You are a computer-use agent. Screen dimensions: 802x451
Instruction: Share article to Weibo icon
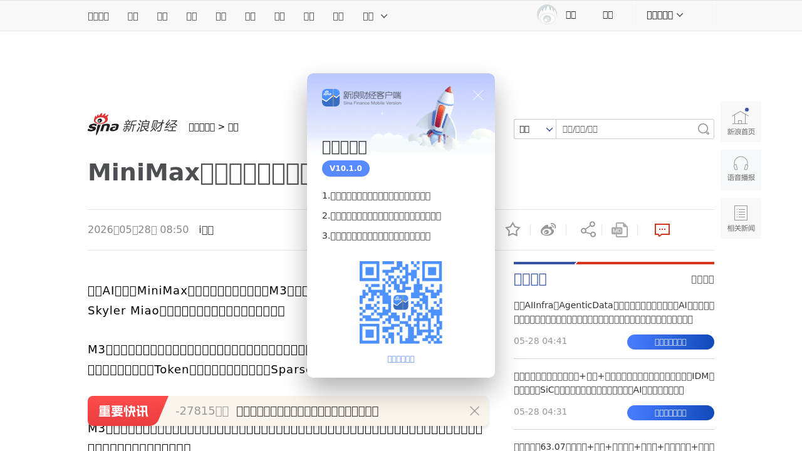(548, 229)
